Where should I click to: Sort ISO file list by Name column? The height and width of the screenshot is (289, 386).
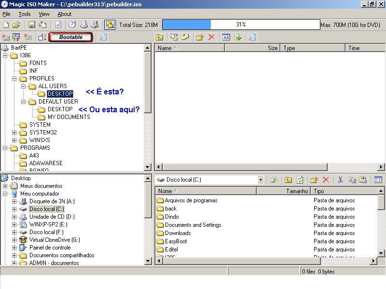click(190, 48)
